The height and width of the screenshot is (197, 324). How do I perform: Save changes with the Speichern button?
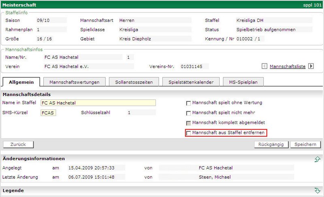tap(305, 145)
